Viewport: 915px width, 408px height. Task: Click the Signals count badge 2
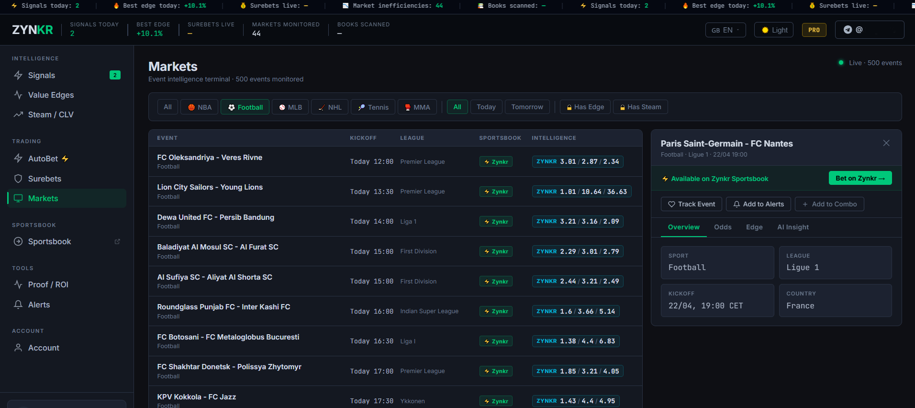pos(115,75)
